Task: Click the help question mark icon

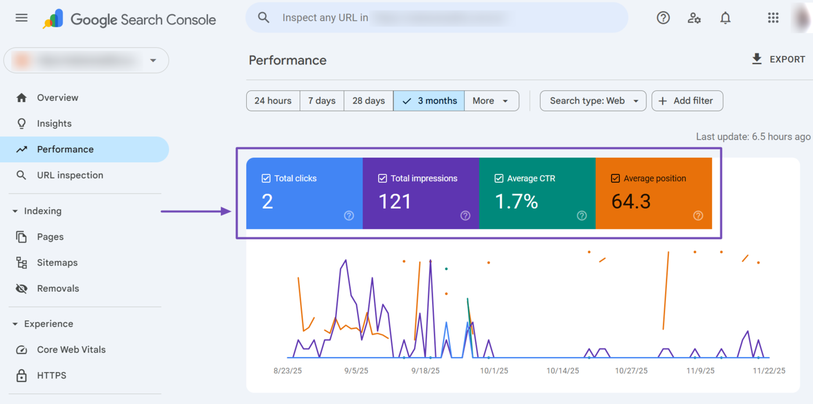Action: point(663,17)
